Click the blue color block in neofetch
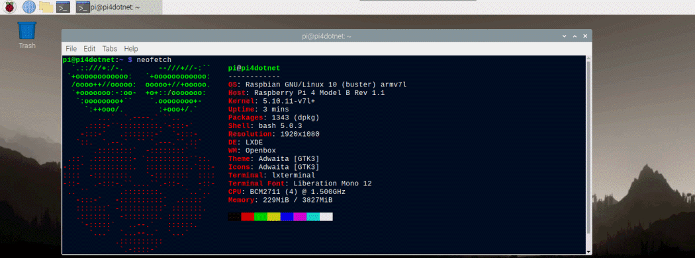This screenshot has width=695, height=258. [x=287, y=217]
